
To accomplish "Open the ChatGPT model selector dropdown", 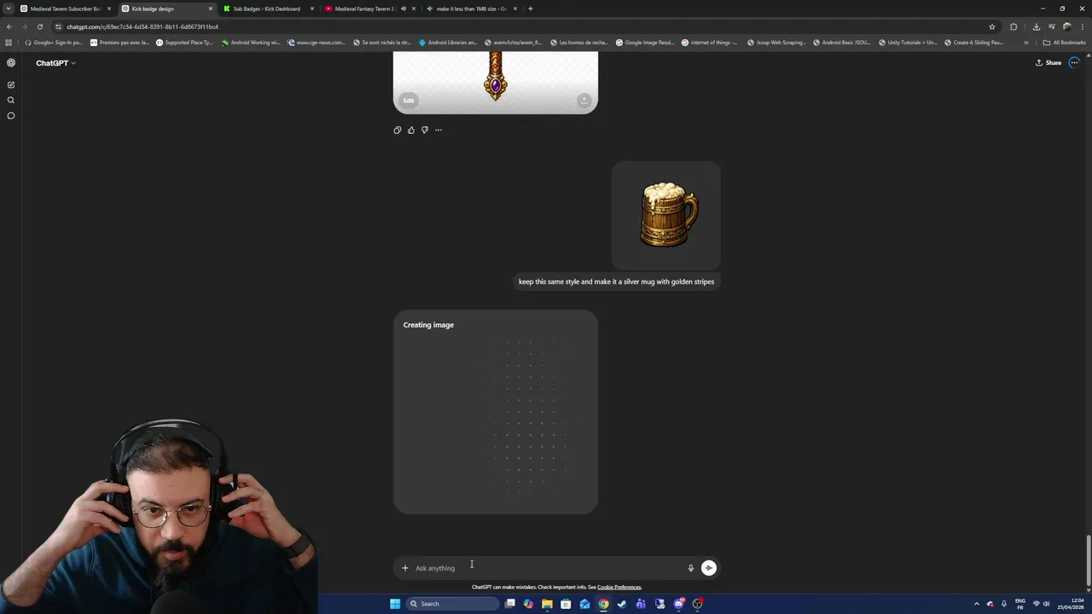I will pos(55,63).
